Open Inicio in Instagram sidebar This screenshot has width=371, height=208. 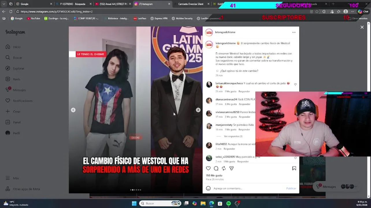click(x=13, y=47)
